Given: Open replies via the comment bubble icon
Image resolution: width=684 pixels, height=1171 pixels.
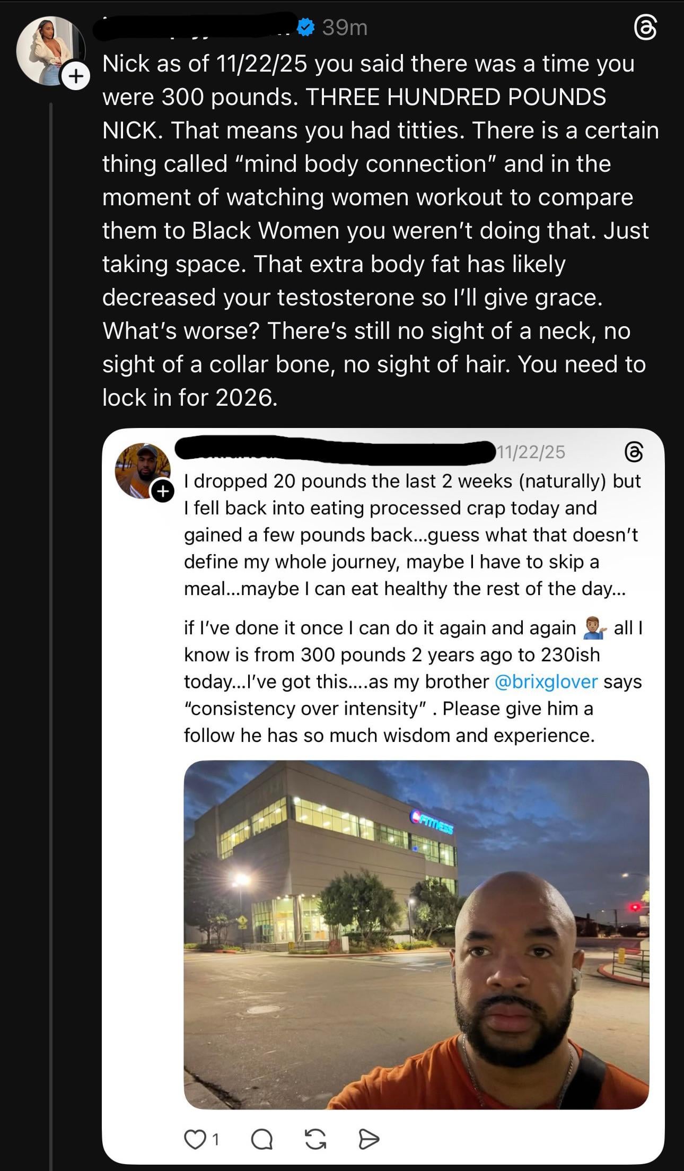Looking at the screenshot, I should (x=261, y=1139).
